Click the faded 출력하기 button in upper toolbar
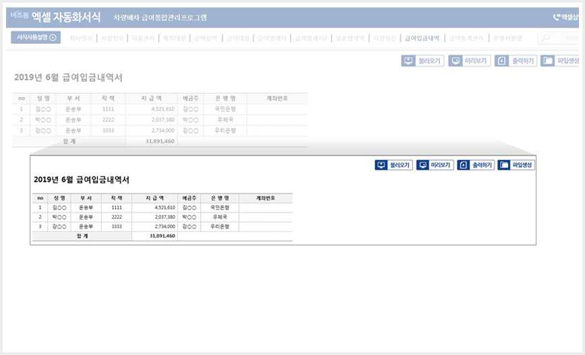The height and width of the screenshot is (355, 585). (516, 61)
